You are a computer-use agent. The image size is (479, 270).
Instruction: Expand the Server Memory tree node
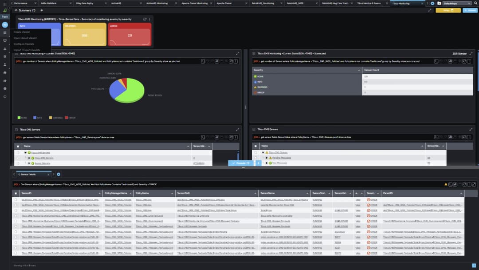pyautogui.click(x=29, y=163)
